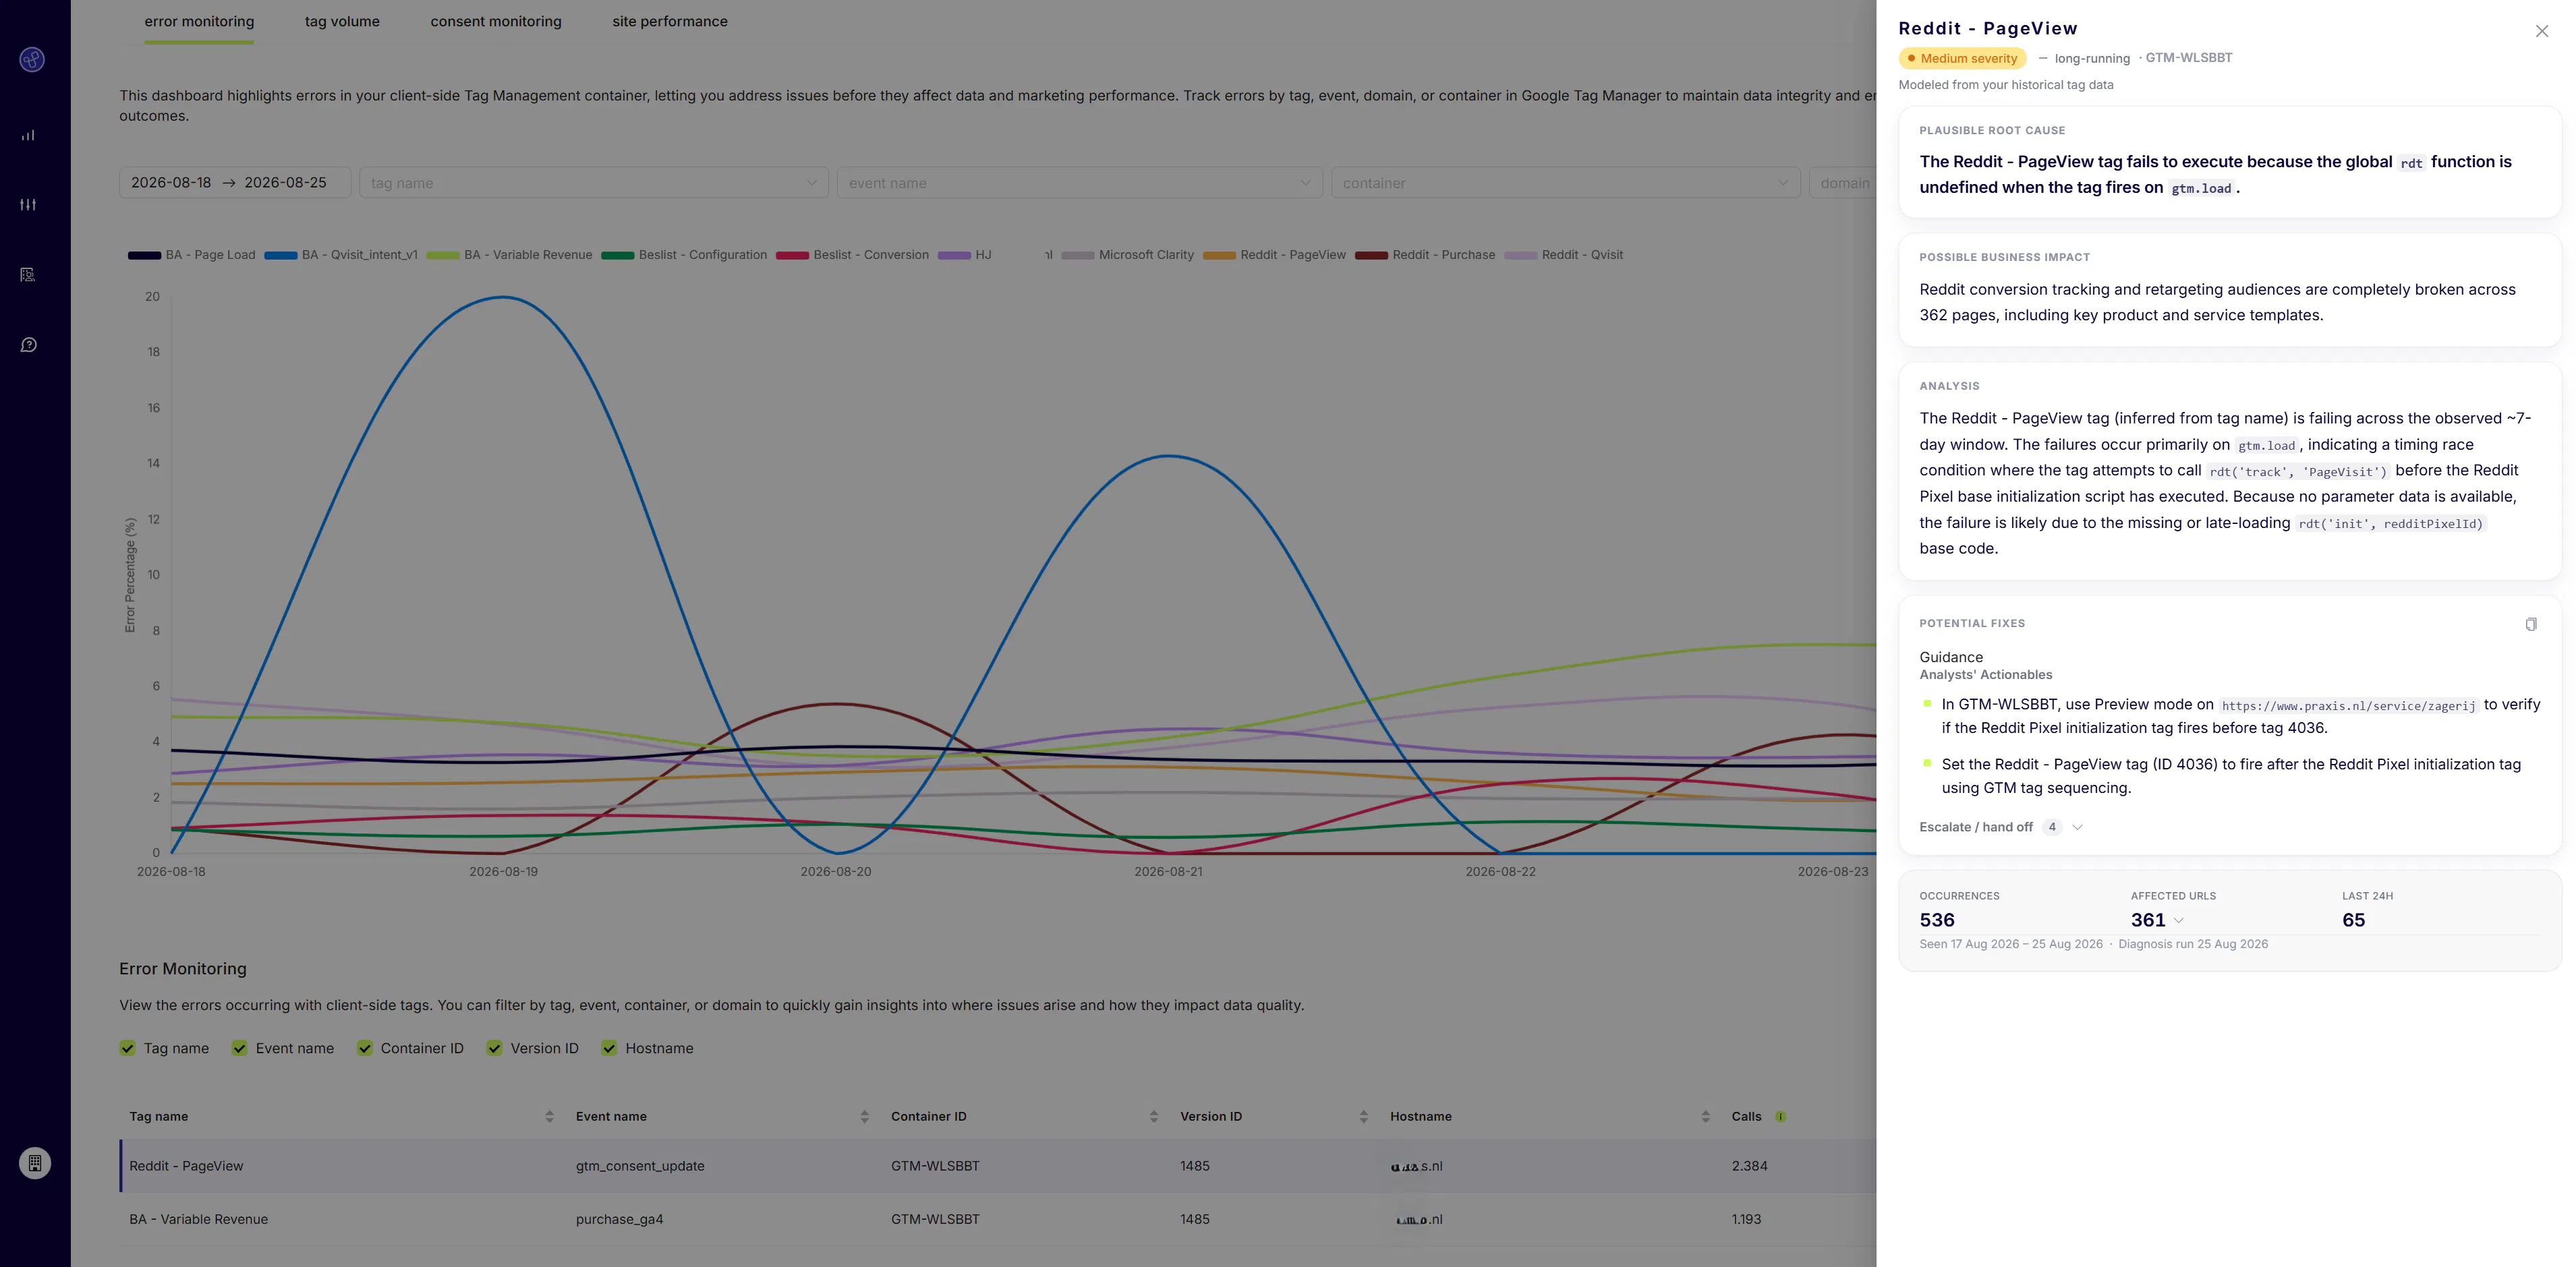Uncheck the Event name column checkbox
The height and width of the screenshot is (1267, 2576).
240,1048
